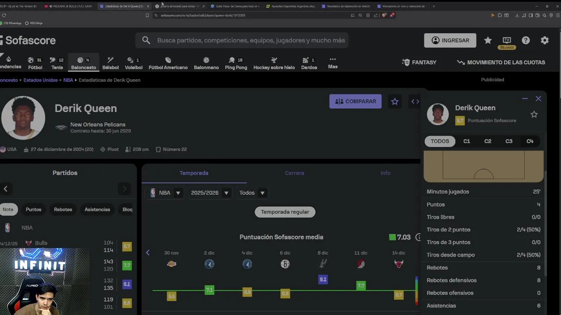Click the search input field
Screen dimensions: 561x315
point(242,40)
